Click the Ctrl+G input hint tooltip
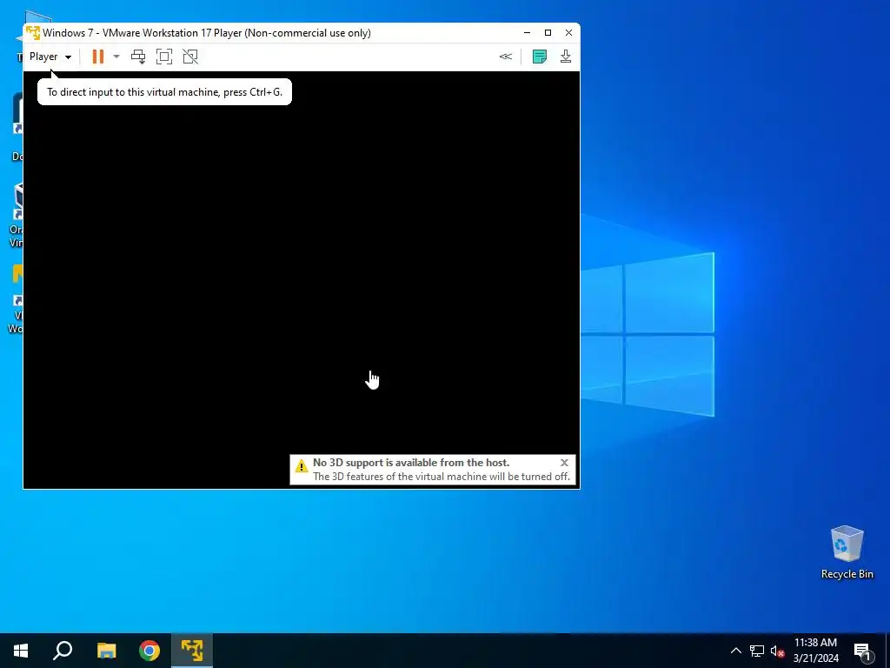 point(164,92)
